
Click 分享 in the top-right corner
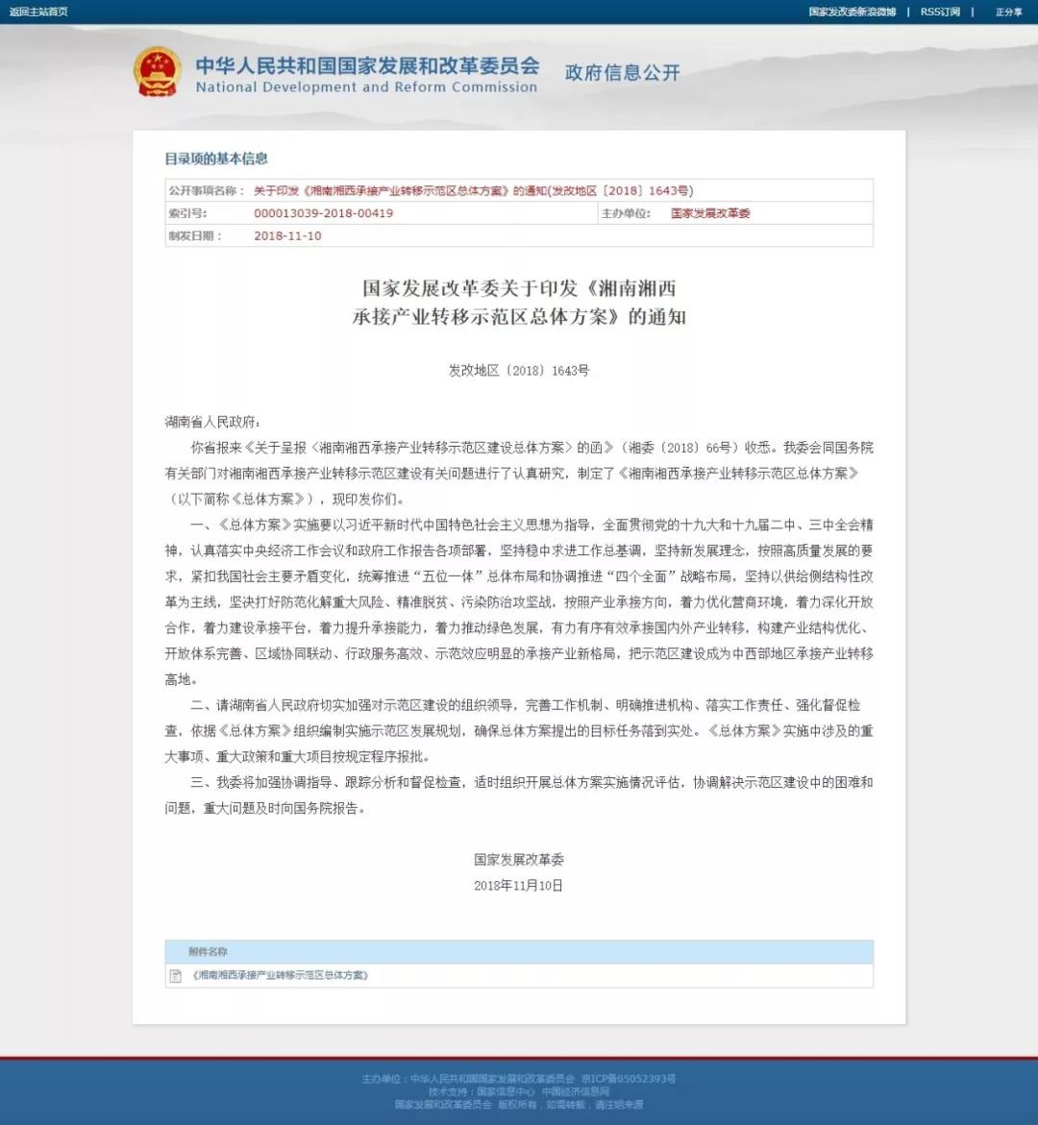pyautogui.click(x=1008, y=12)
